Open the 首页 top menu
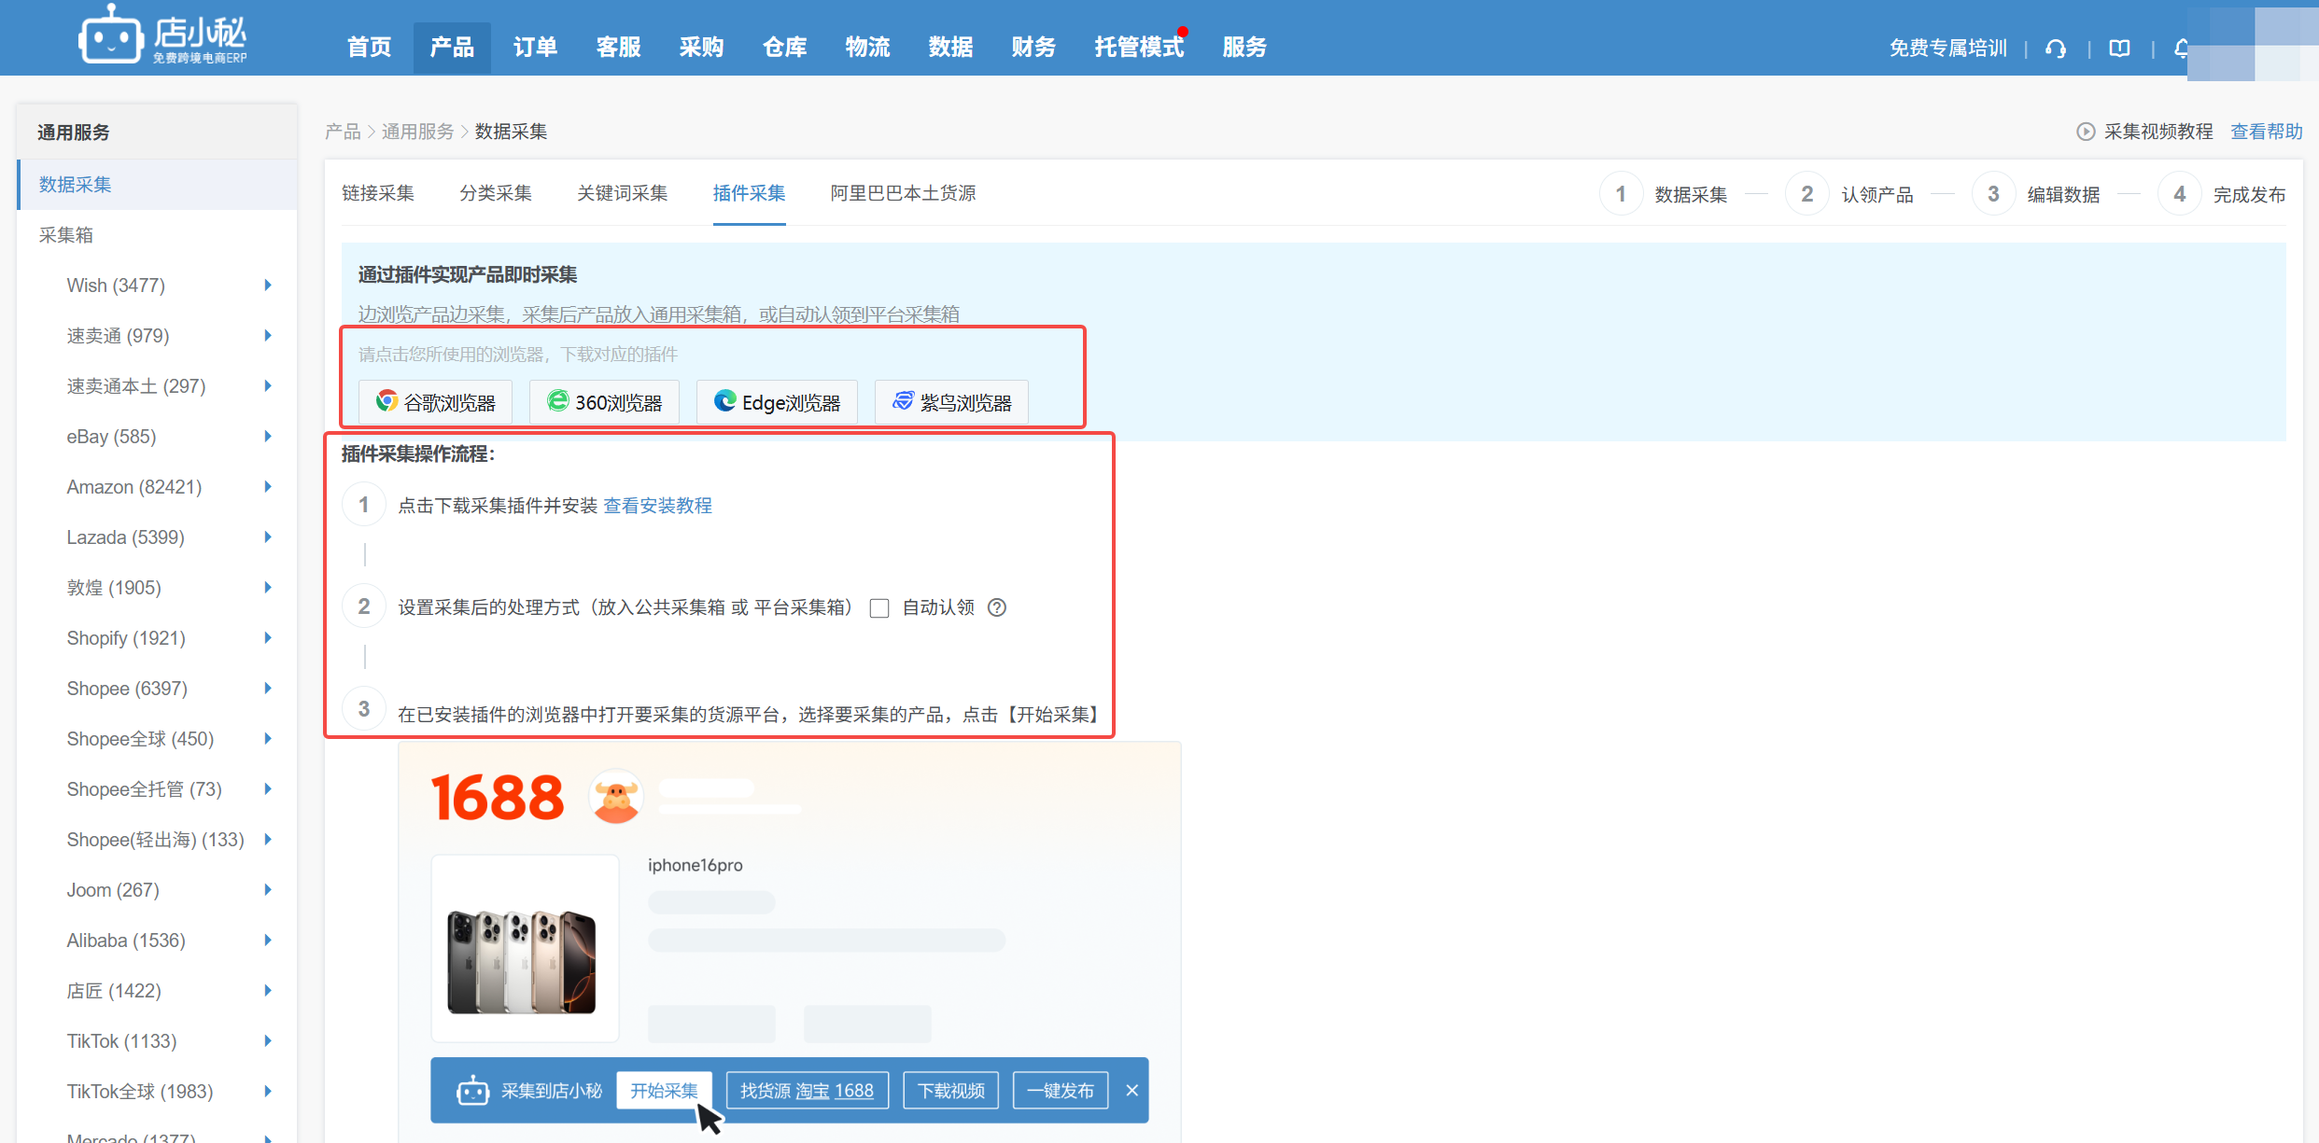The width and height of the screenshot is (2319, 1143). 370,48
